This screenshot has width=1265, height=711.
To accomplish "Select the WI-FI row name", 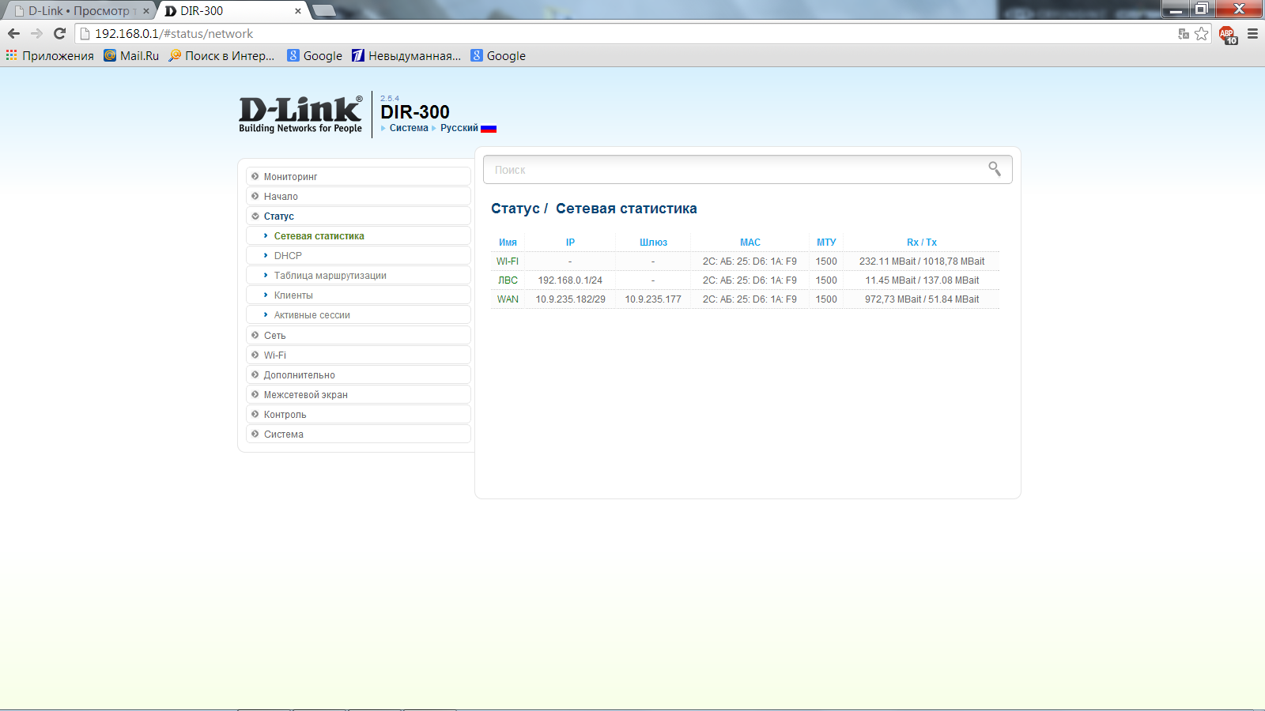I will [508, 261].
